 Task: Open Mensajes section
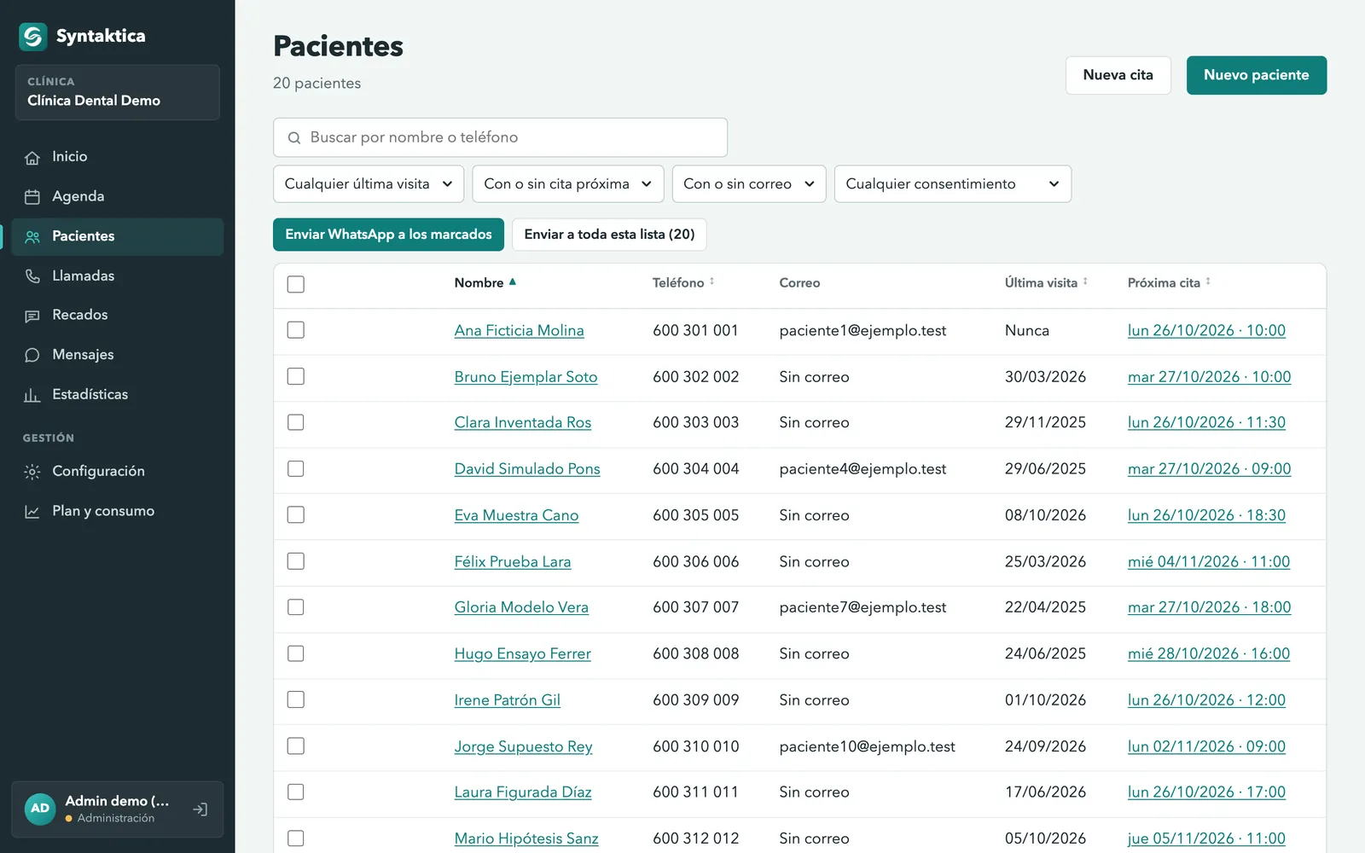point(118,355)
